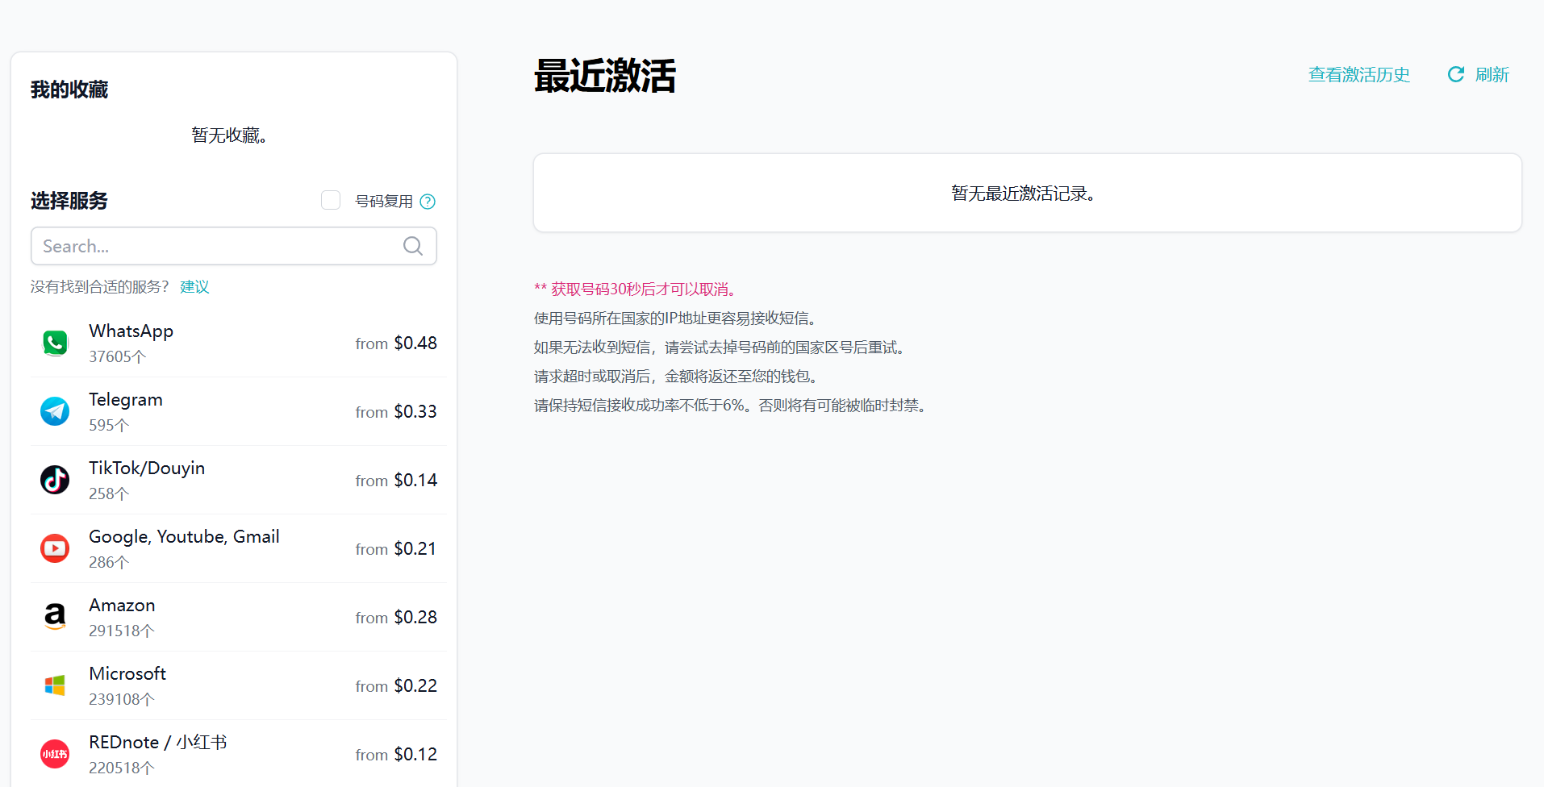Viewport: 1544px width, 787px height.
Task: Click the Amazon logo icon
Action: (x=55, y=617)
